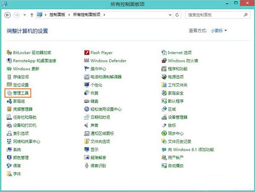Open the BitLocker drive encryption icon
This screenshot has height=192, width=255.
tap(9, 53)
